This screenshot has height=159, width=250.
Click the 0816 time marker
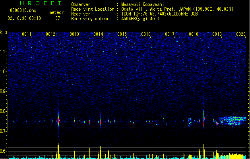coord(146,34)
